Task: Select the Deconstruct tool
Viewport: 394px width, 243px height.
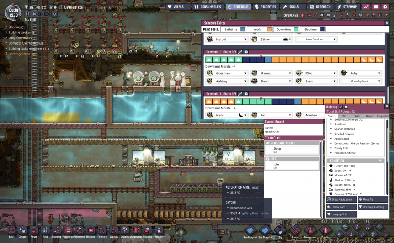Action: tap(310, 230)
